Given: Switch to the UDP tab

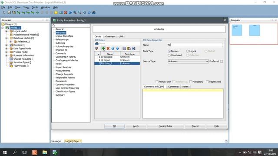Looking at the screenshot, I should pos(121,36).
